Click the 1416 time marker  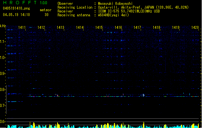point(118,28)
